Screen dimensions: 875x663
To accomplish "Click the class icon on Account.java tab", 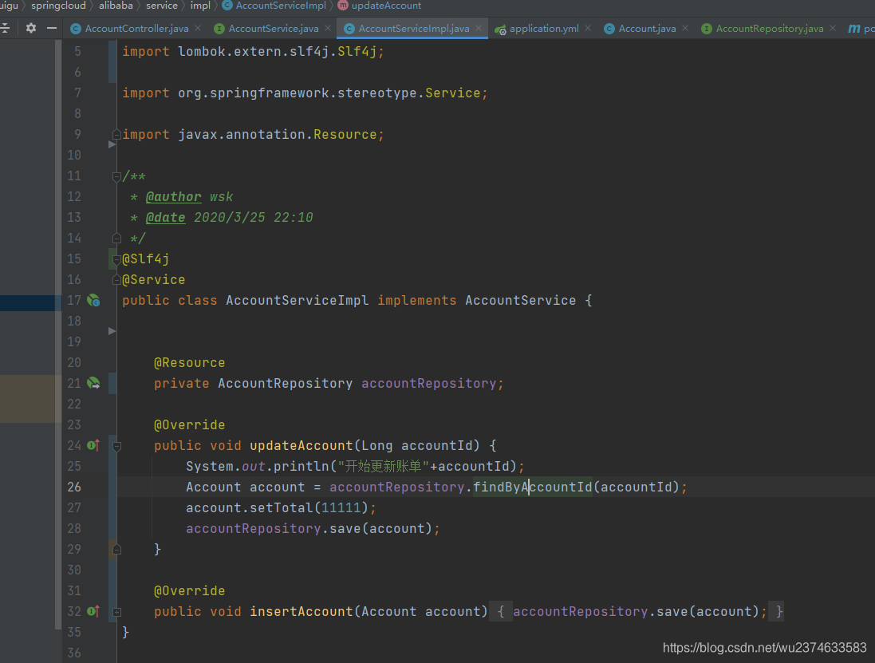I will coord(609,29).
